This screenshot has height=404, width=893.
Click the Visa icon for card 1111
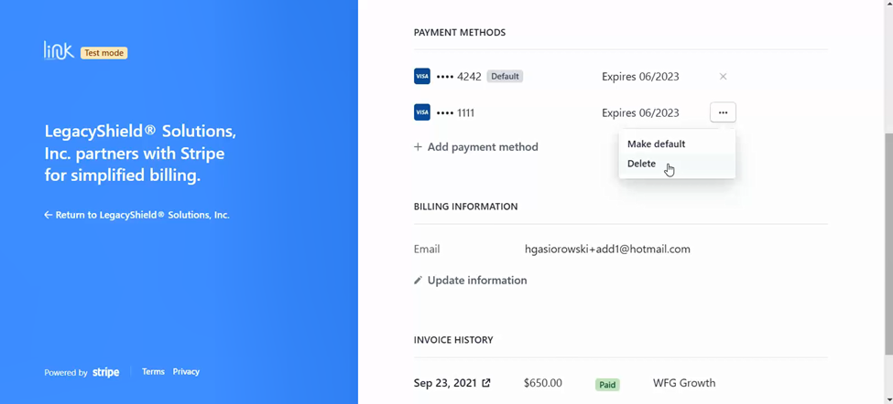pyautogui.click(x=422, y=112)
